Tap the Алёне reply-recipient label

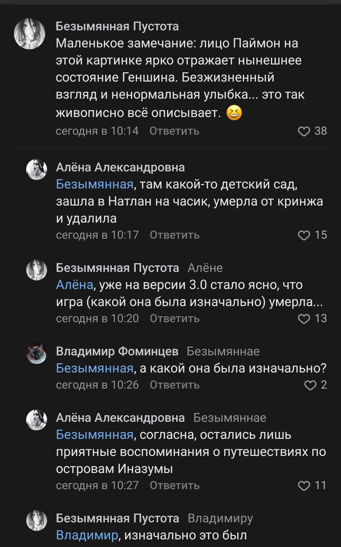(x=205, y=268)
